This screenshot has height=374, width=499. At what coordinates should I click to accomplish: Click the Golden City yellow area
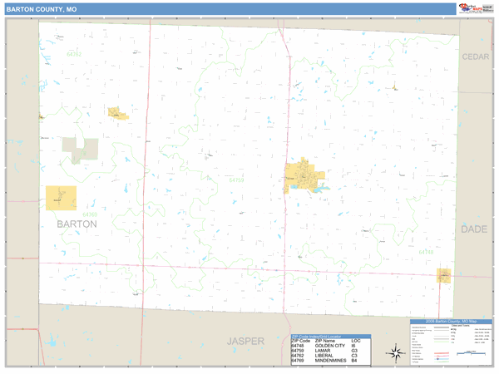pos(444,275)
